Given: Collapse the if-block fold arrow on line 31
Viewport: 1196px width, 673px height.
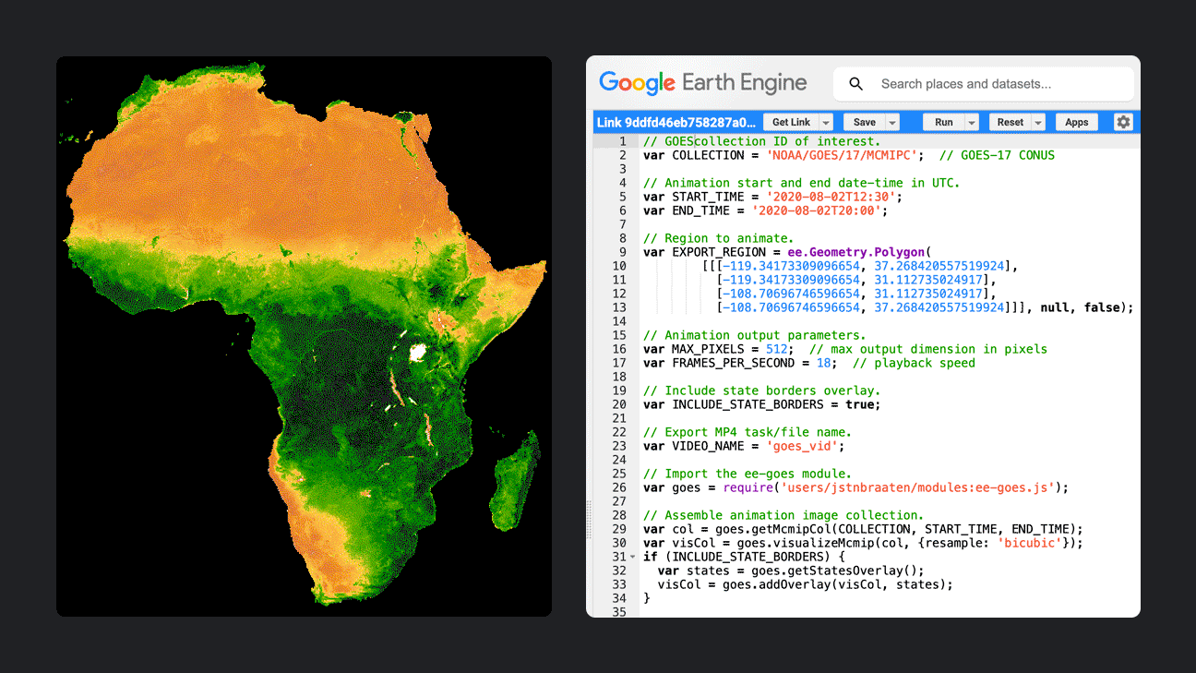Looking at the screenshot, I should pos(634,557).
